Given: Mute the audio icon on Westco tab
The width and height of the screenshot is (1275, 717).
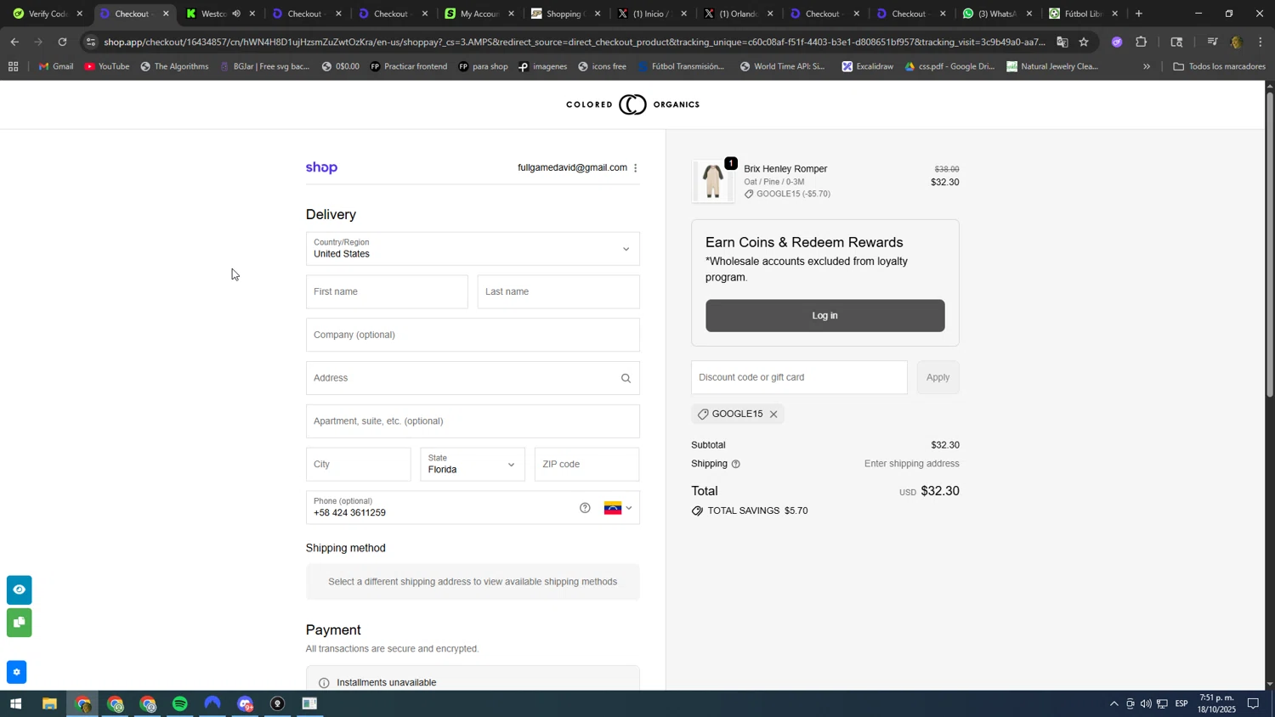Looking at the screenshot, I should coord(236,14).
